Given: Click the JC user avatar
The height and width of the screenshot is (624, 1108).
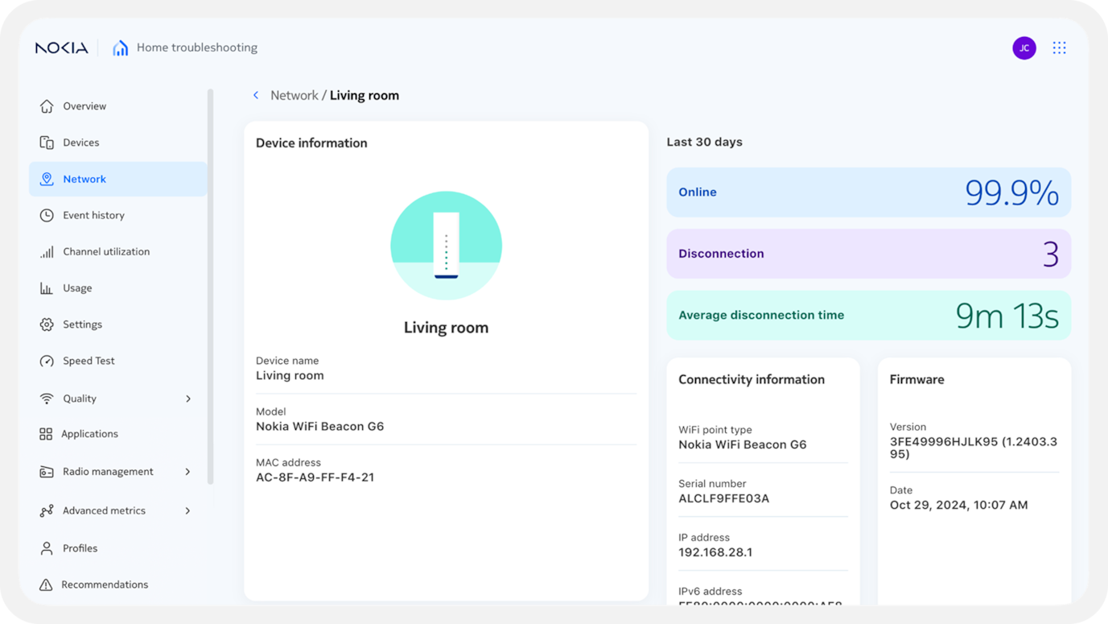Looking at the screenshot, I should click(x=1024, y=48).
